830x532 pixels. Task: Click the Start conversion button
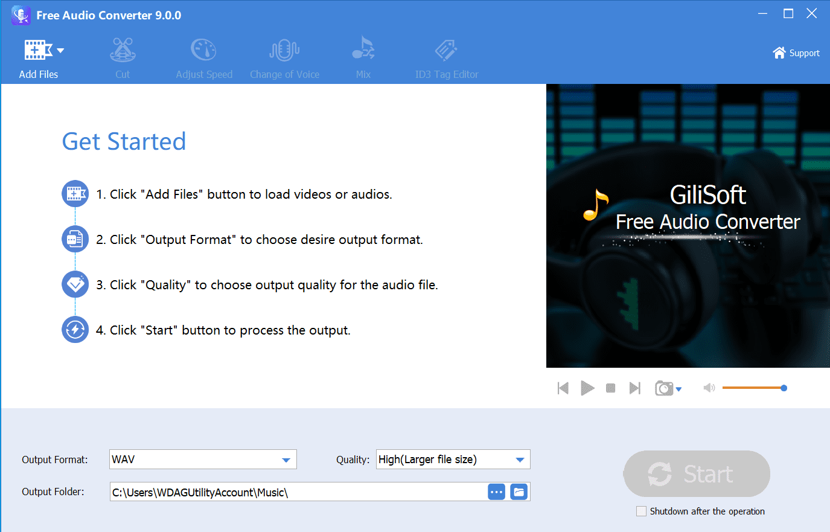tap(697, 474)
